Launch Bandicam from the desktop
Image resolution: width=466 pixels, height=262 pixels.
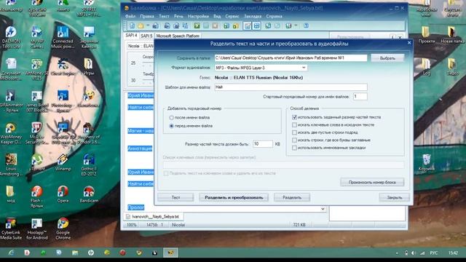(89, 194)
